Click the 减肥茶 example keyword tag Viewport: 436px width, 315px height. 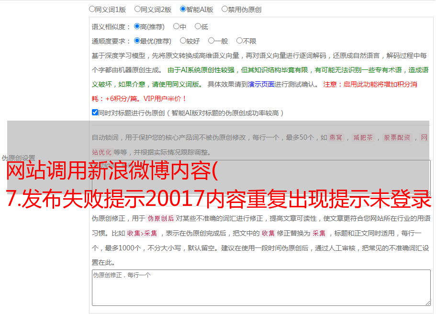[363, 137]
